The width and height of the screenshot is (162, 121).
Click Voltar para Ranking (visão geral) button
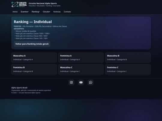click(32, 44)
